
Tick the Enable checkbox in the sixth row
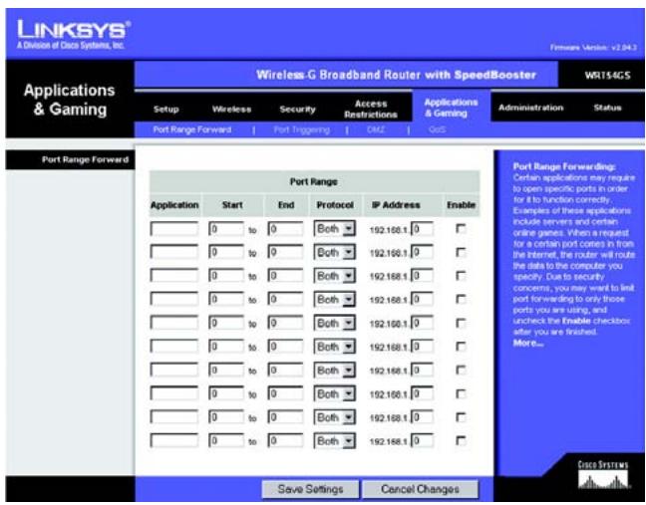coord(461,347)
